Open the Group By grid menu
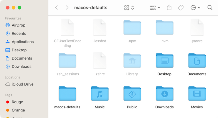 coord(155,8)
